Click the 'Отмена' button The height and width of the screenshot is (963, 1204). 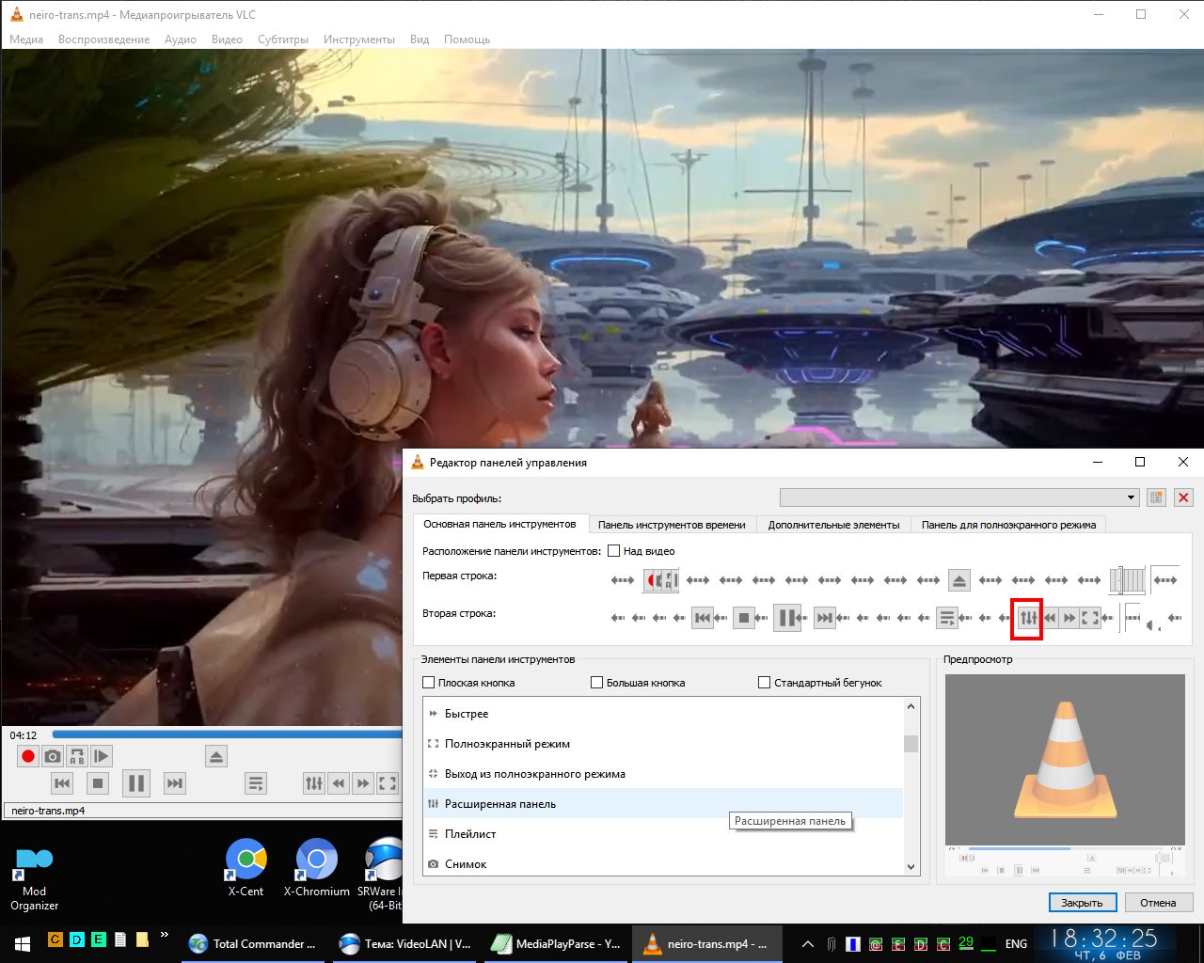(x=1158, y=903)
